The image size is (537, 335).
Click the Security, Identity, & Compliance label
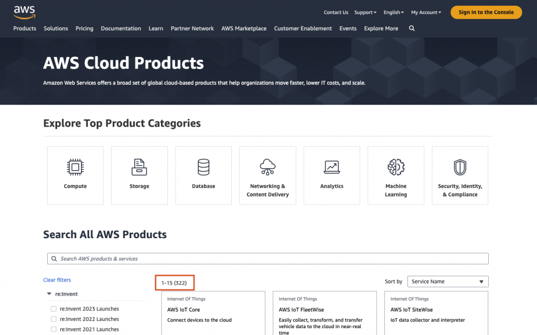460,191
